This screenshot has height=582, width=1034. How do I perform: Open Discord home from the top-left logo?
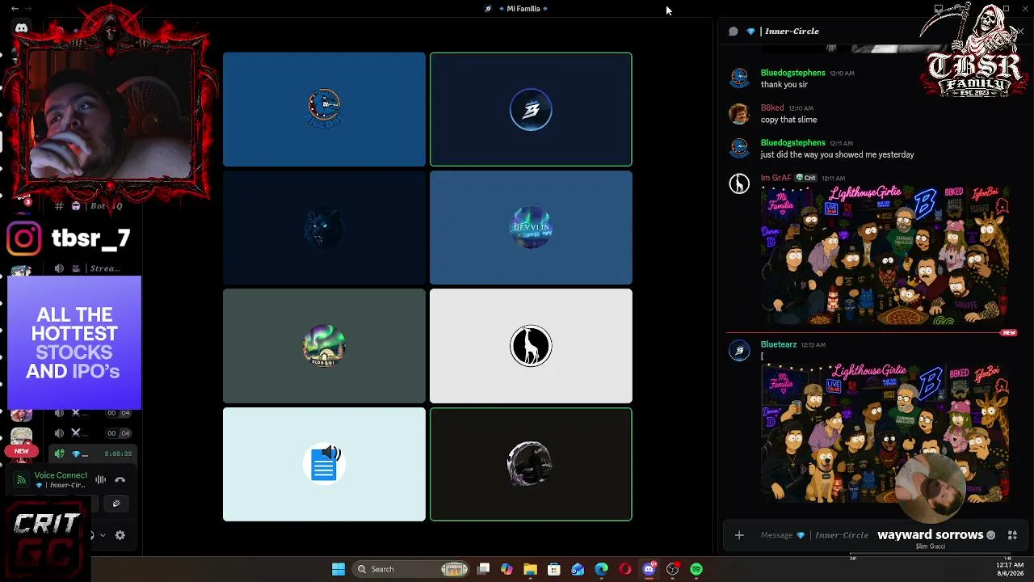[22, 28]
